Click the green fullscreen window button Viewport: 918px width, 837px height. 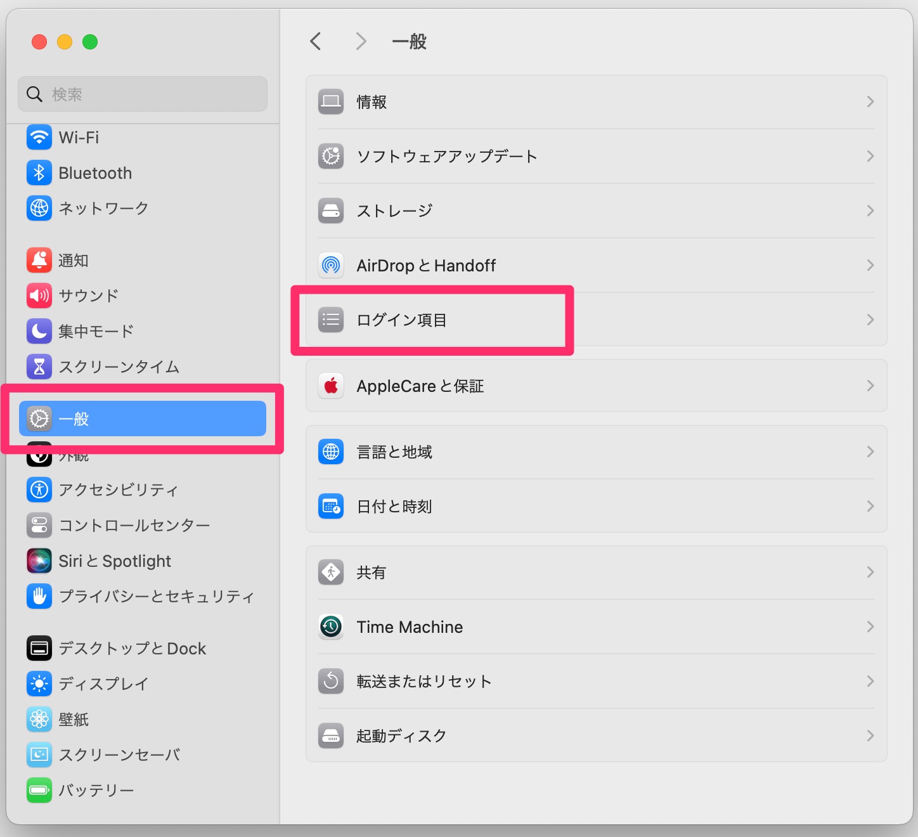click(90, 42)
